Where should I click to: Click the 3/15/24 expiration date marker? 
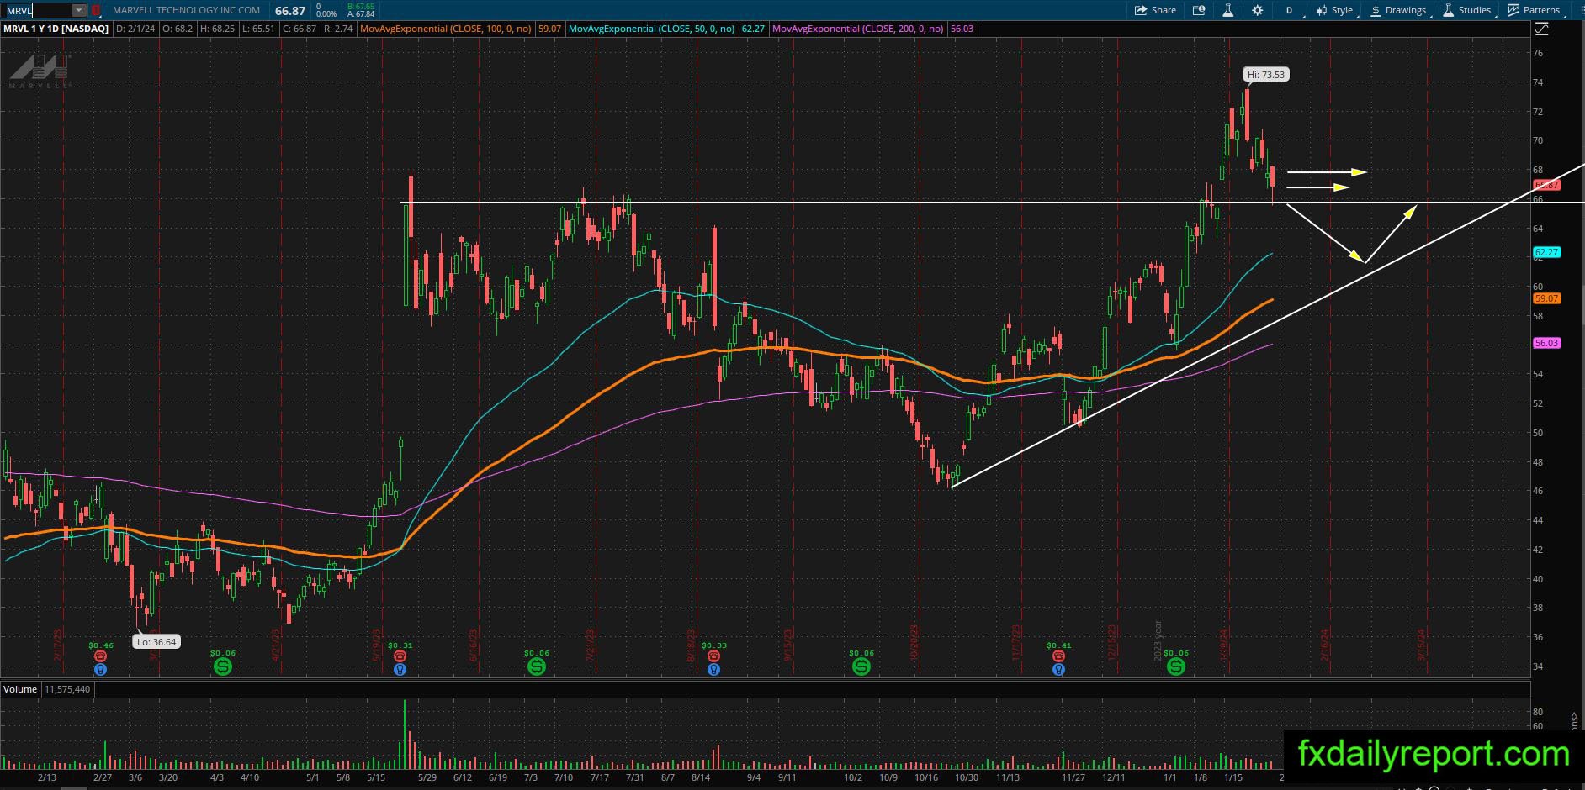(x=1422, y=645)
